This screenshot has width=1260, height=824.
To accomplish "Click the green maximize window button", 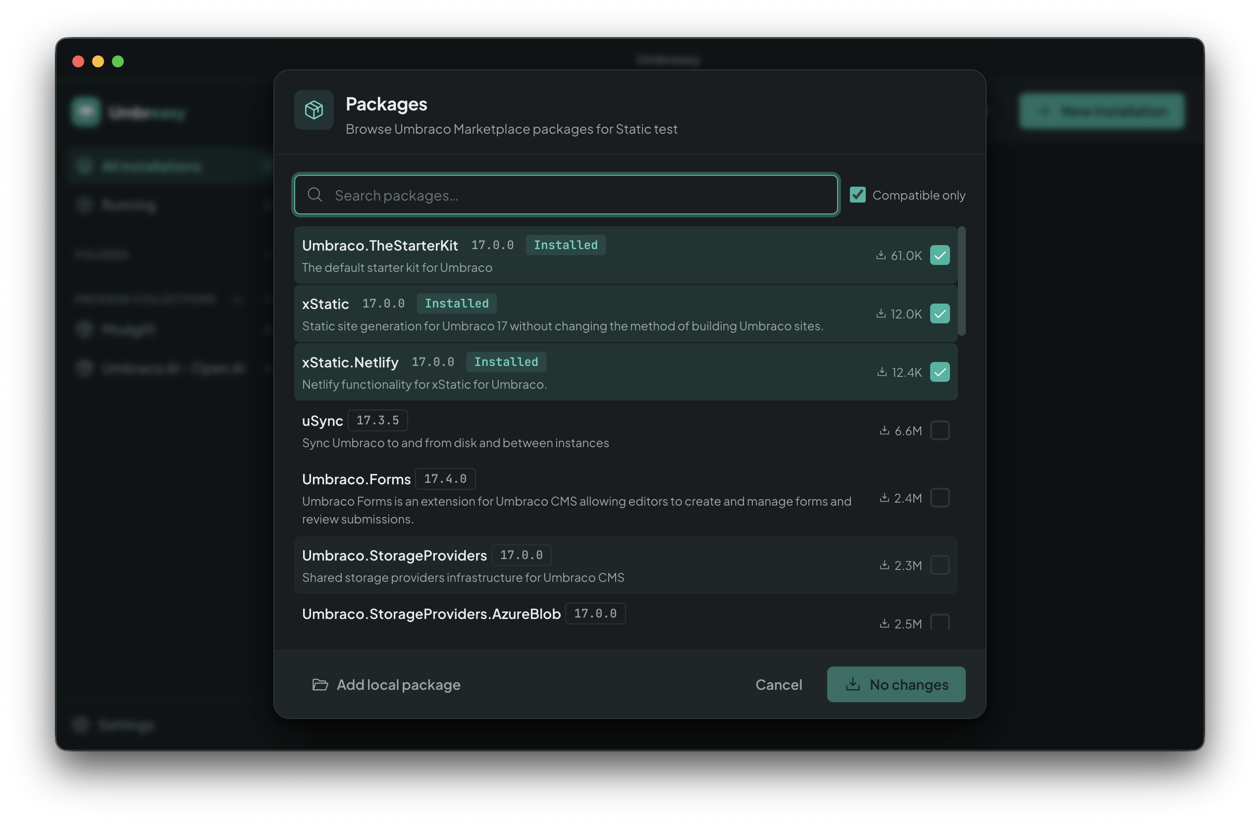I will click(x=118, y=61).
